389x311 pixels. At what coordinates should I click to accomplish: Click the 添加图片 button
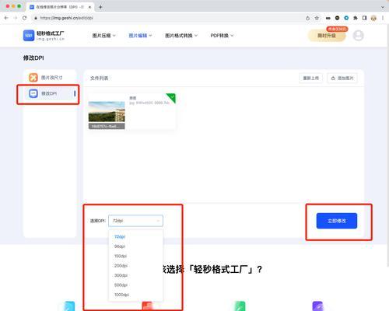(342, 78)
